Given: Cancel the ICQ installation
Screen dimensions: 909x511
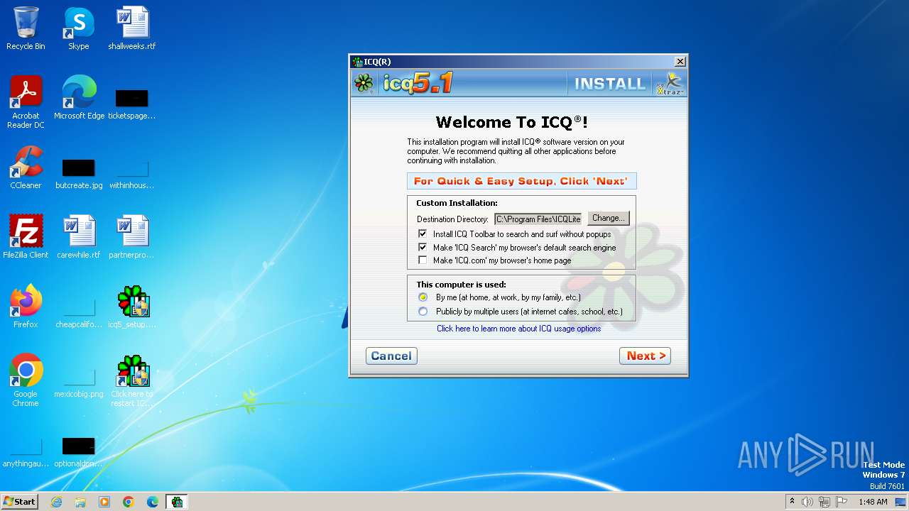Looking at the screenshot, I should [x=391, y=356].
